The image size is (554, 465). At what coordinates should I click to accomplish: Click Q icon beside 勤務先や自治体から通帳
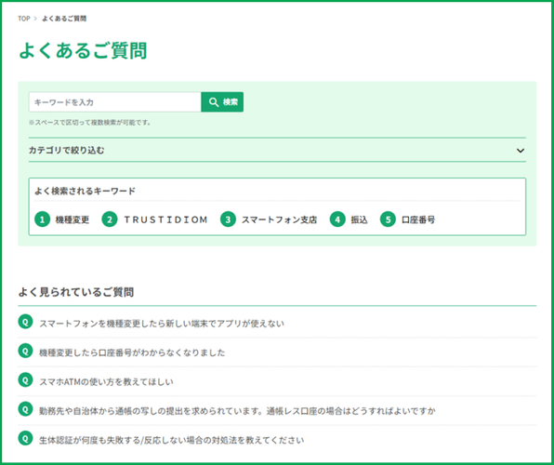tap(25, 409)
